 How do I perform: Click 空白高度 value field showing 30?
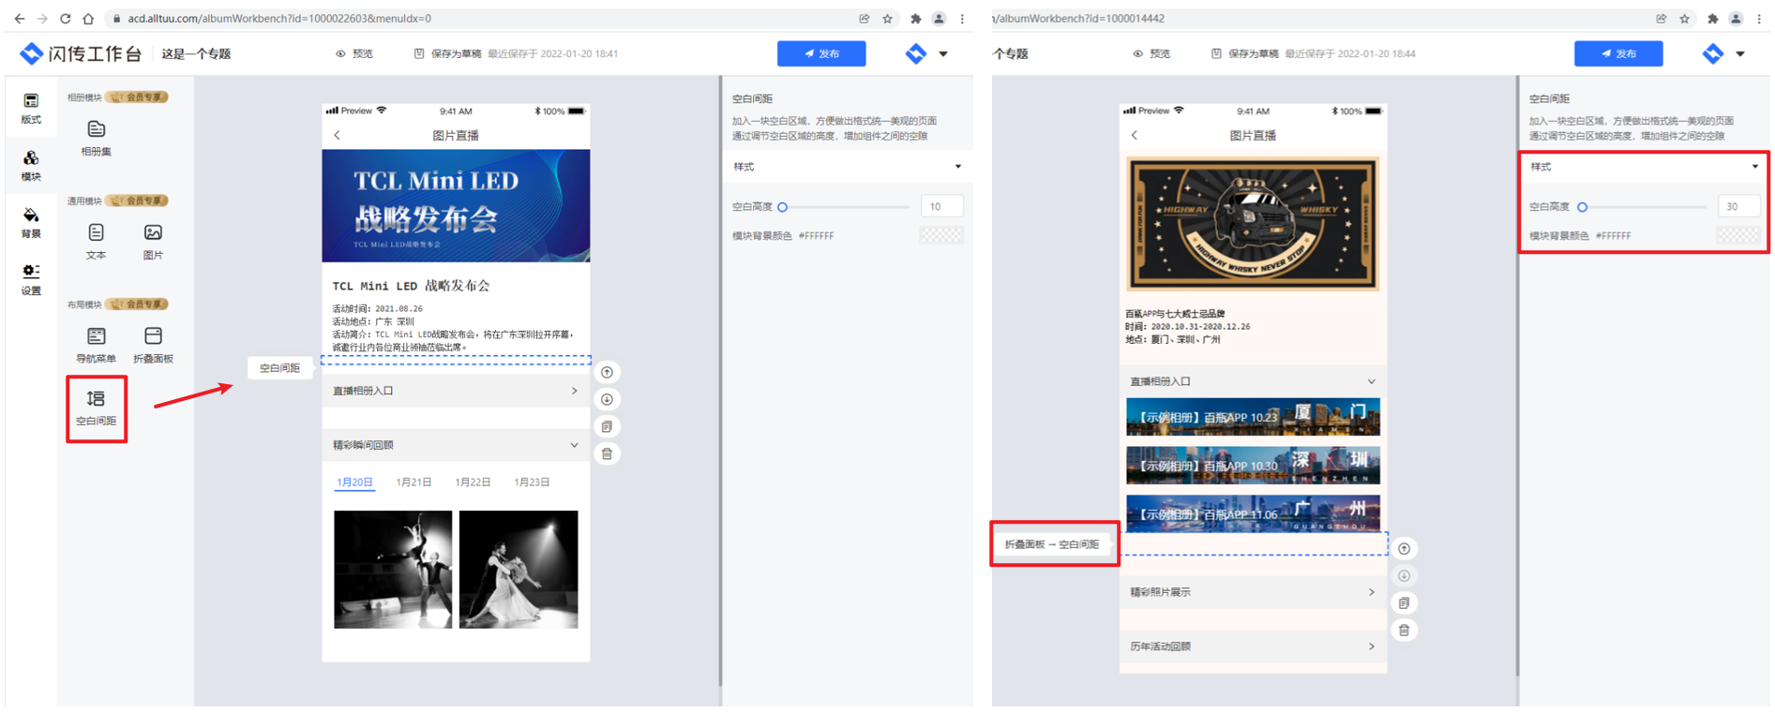tap(1738, 207)
